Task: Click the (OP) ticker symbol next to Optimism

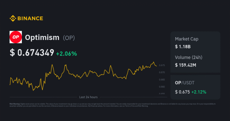Action: click(x=69, y=38)
